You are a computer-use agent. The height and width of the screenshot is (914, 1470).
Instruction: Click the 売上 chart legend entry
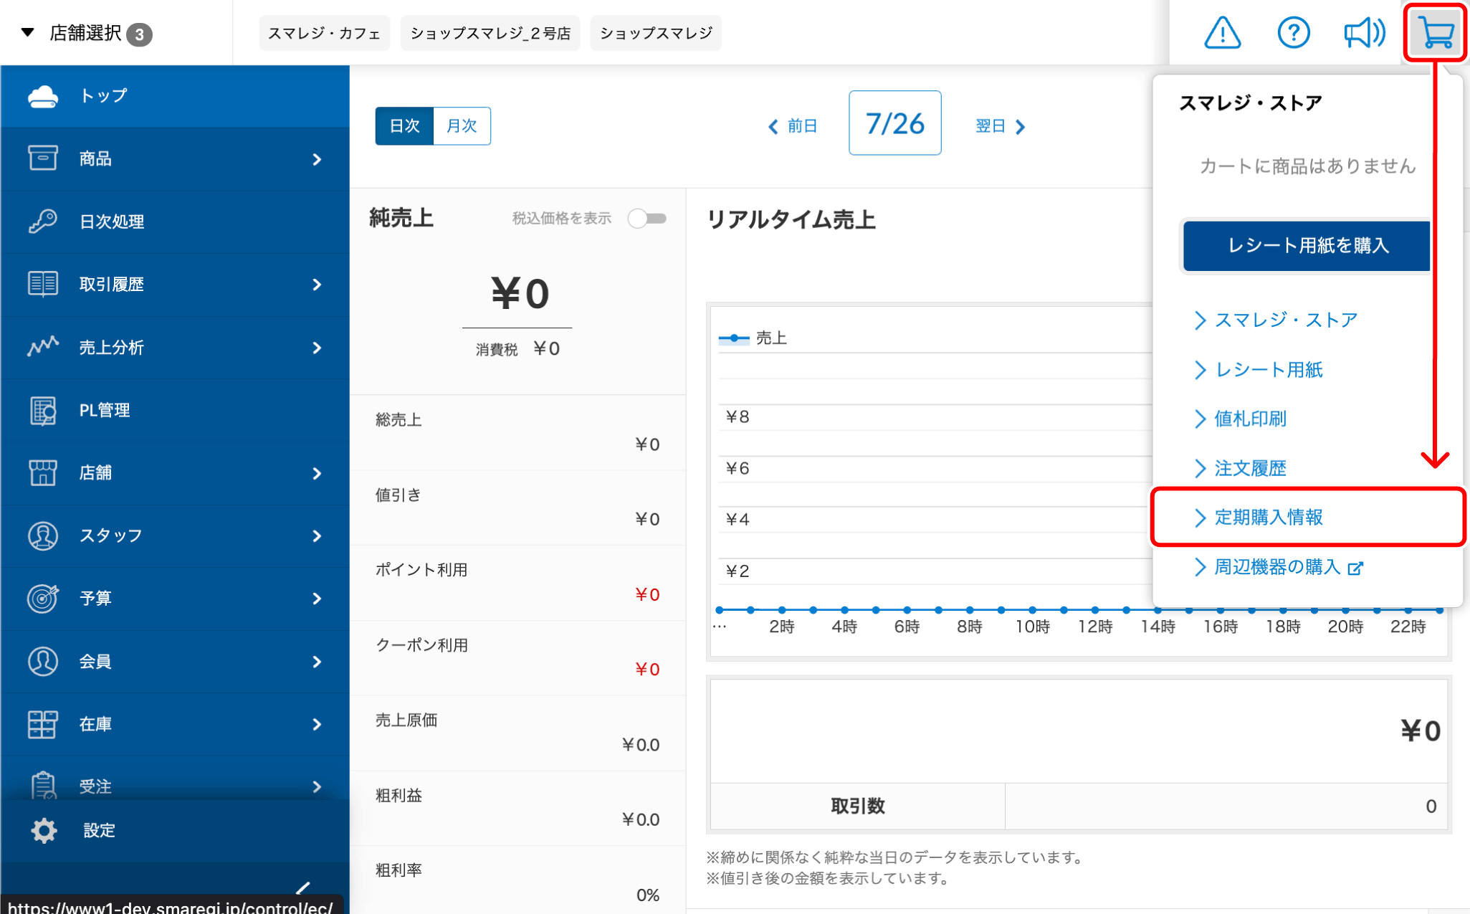click(x=753, y=338)
